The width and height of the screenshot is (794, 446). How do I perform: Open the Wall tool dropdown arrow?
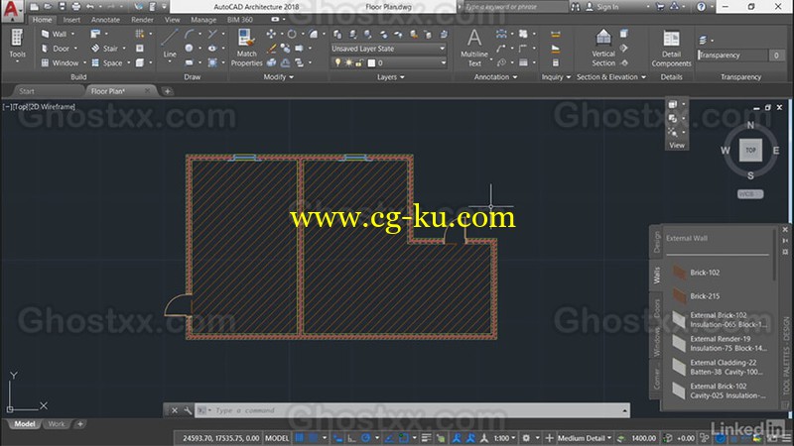click(72, 34)
